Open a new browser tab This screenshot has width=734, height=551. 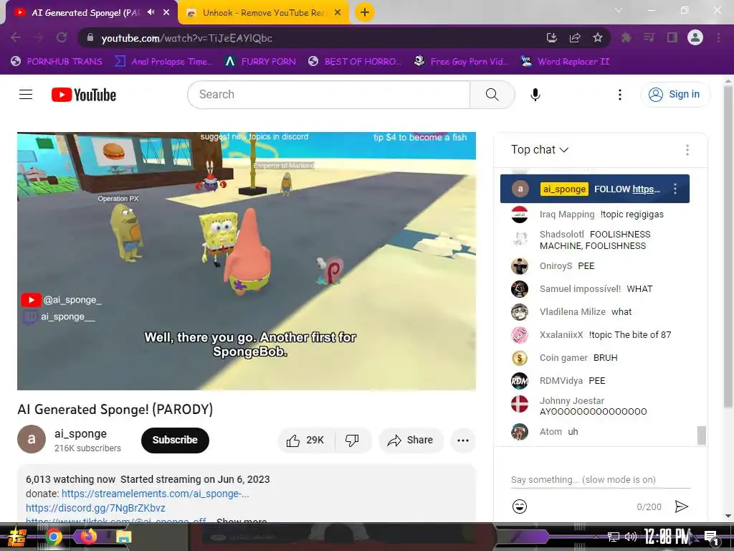point(365,12)
